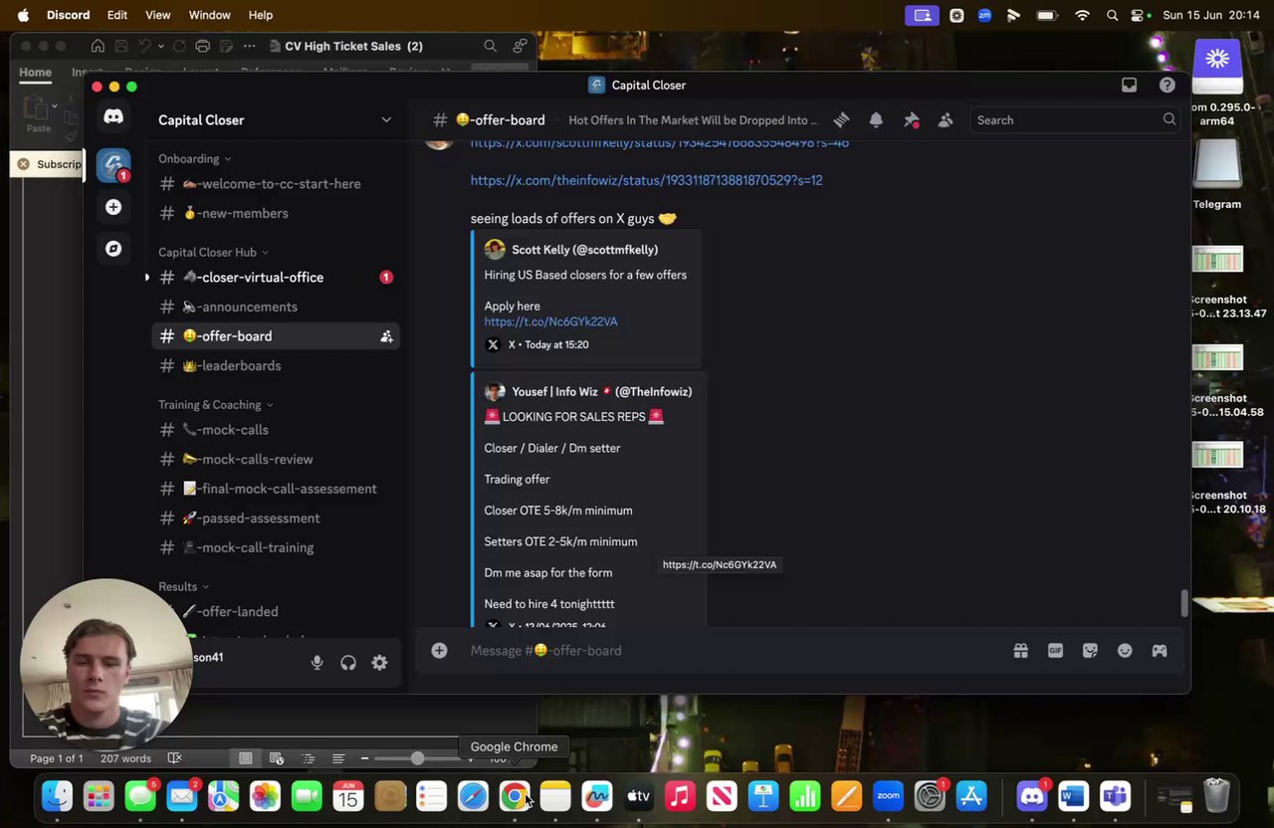The width and height of the screenshot is (1274, 828).
Task: Click invite icon on offer-board channel
Action: click(386, 336)
